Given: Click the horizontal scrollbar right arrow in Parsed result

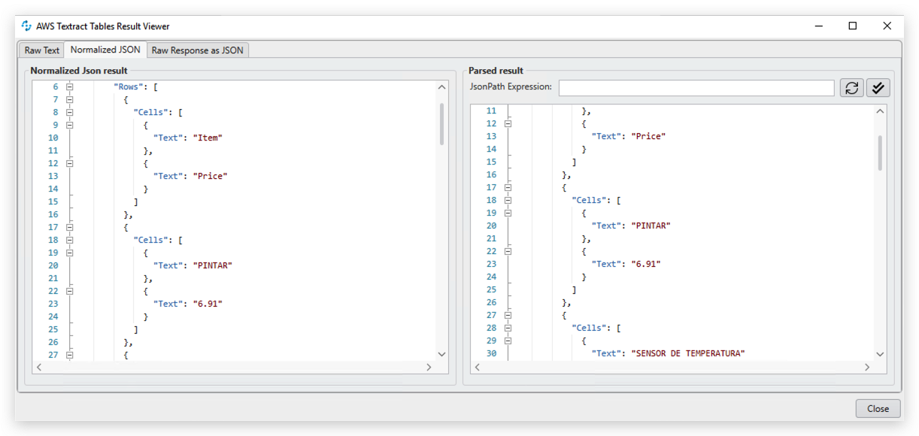Looking at the screenshot, I should [x=866, y=367].
